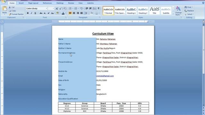This screenshot has width=205, height=115.
Task: Select Justify alignment
Action: click(x=82, y=13)
